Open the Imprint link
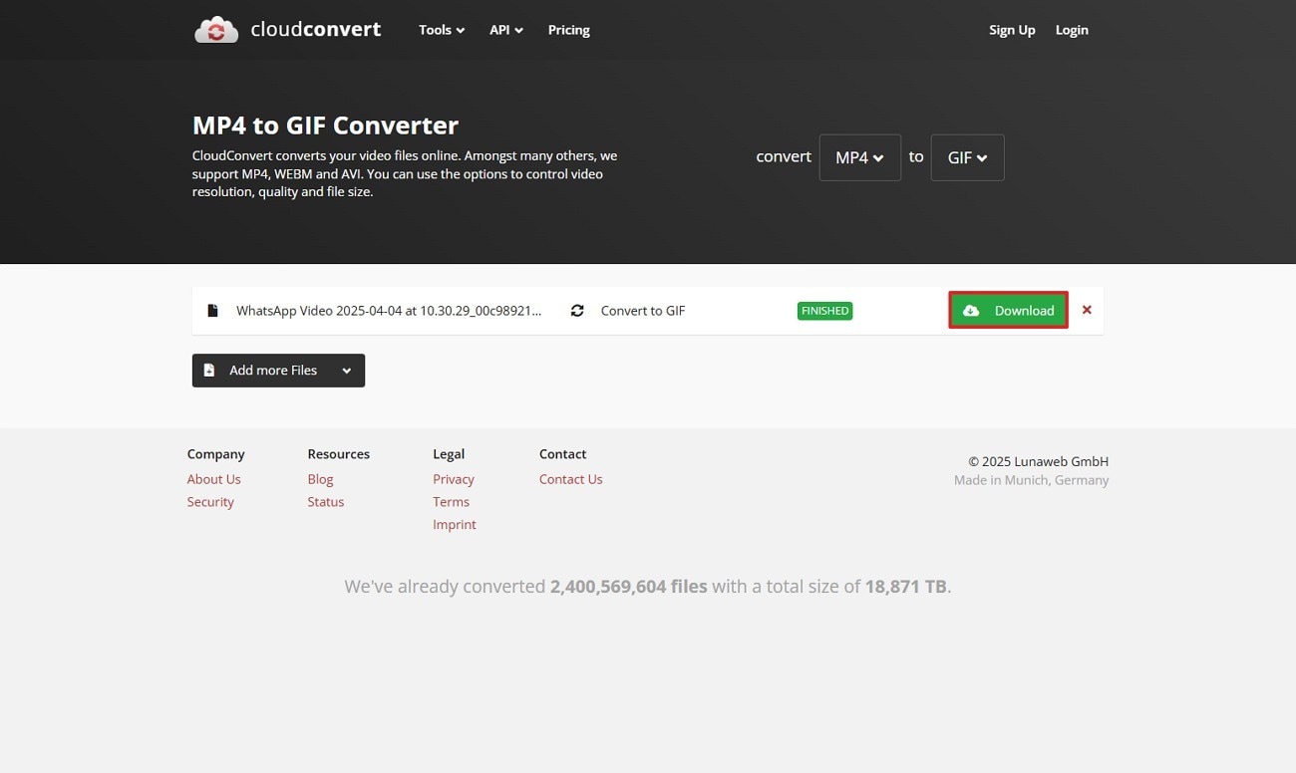This screenshot has width=1296, height=773. click(x=455, y=525)
